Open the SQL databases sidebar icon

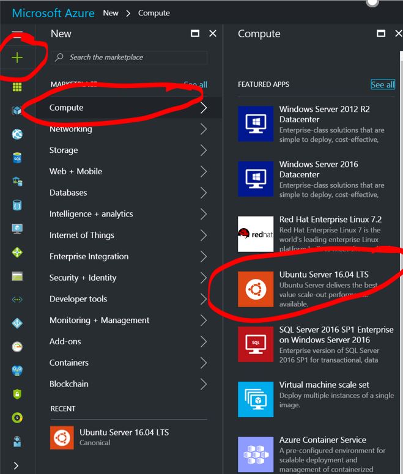[17, 158]
